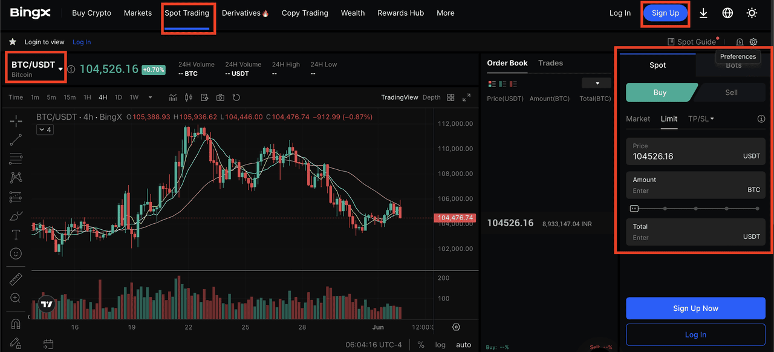Click Log In in top navigation

tap(620, 13)
